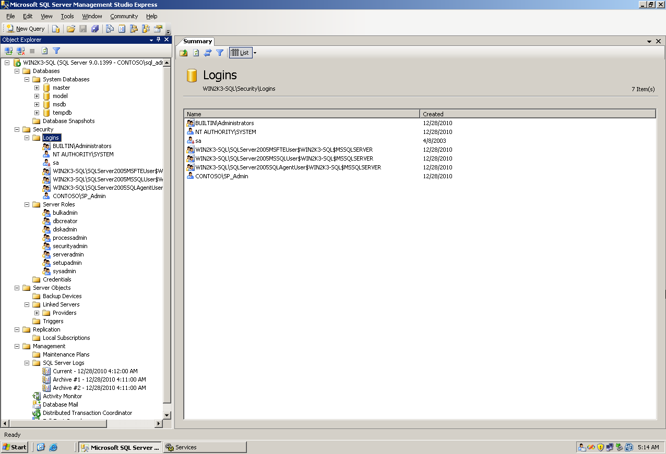This screenshot has height=454, width=666.
Task: Open the filter icon above the Logins list
Action: pos(219,52)
